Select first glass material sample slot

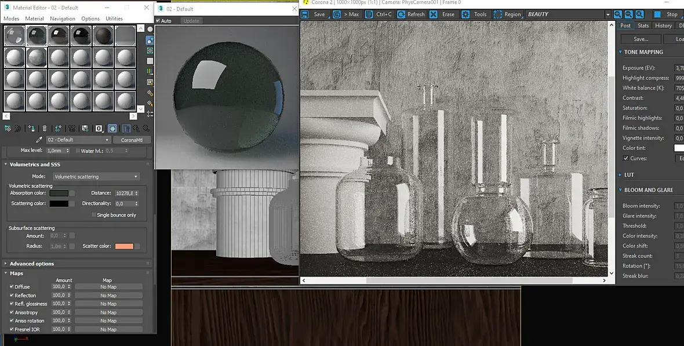14,35
